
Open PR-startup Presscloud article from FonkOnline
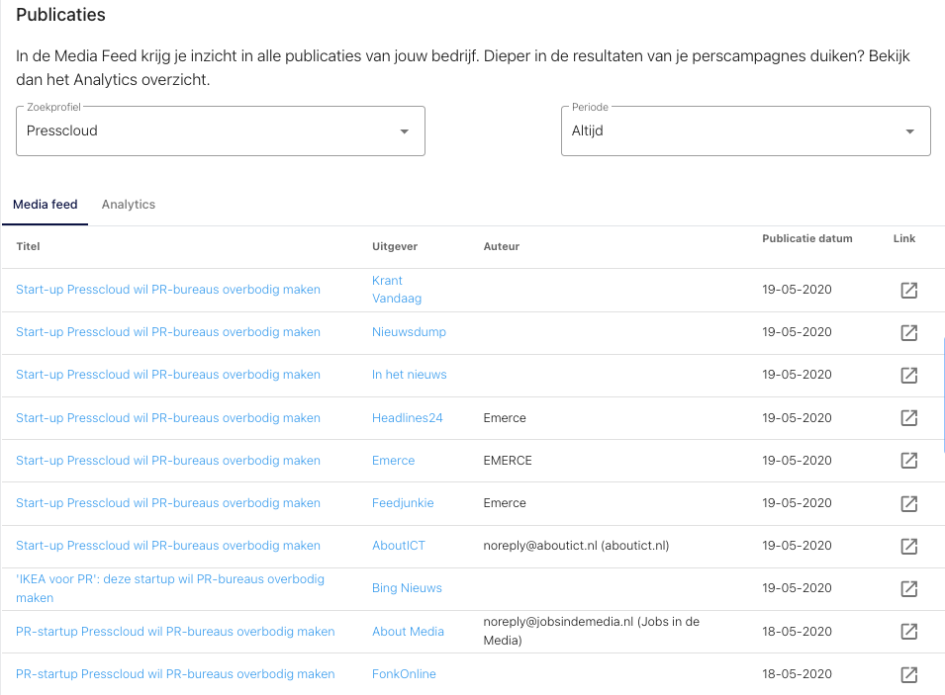point(175,674)
